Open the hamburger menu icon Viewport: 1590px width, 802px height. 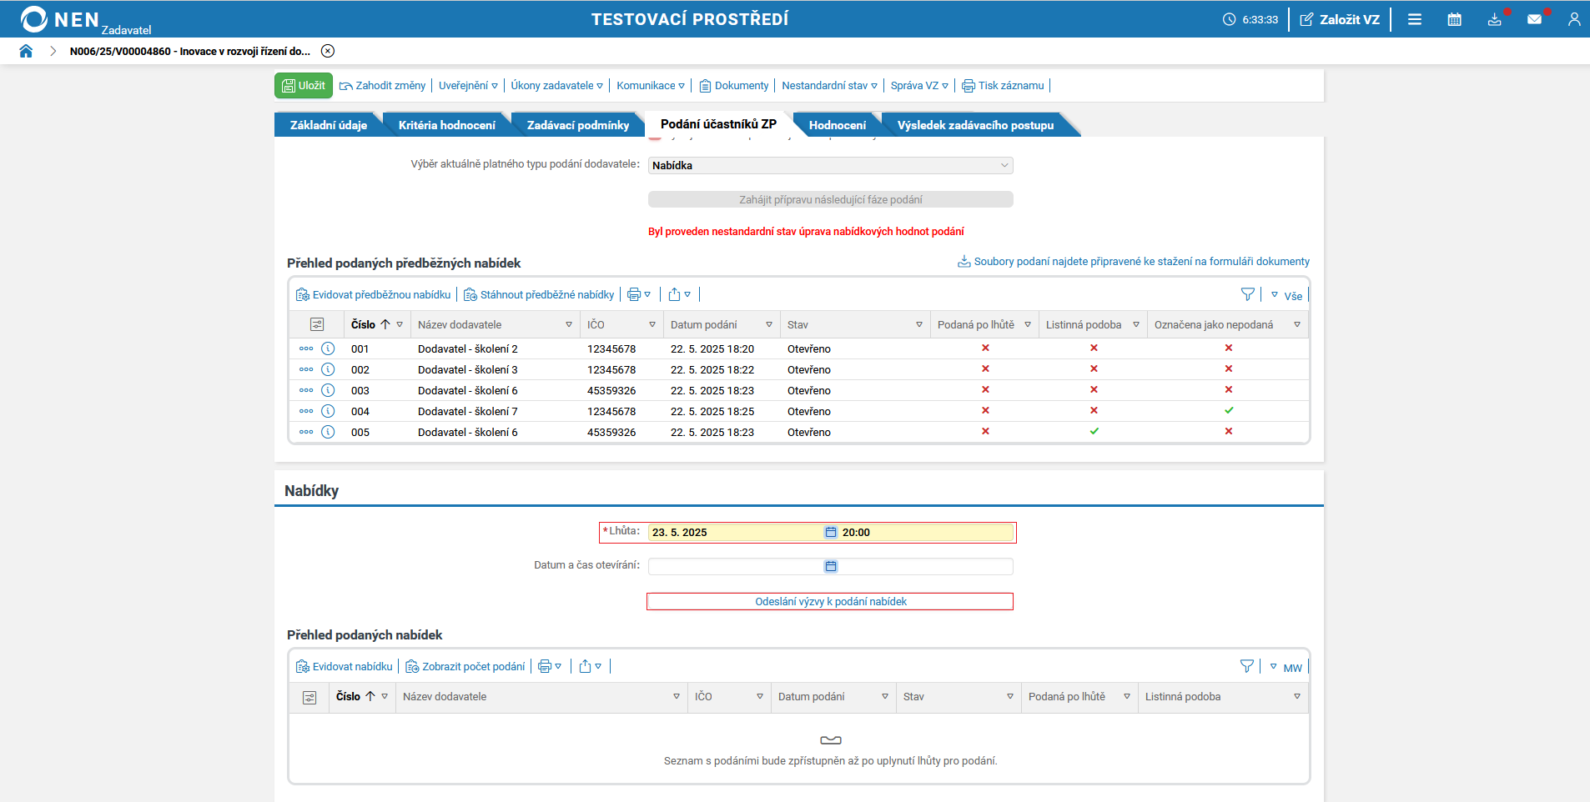coord(1415,19)
